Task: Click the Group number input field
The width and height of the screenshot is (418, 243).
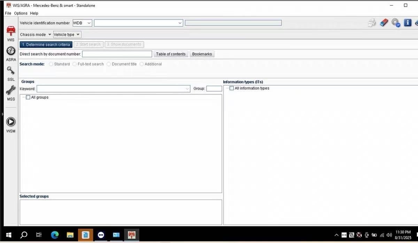Action: [214, 89]
